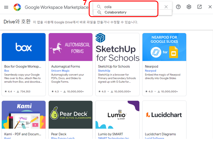Click the SketchUp for Schools title text

click(114, 66)
